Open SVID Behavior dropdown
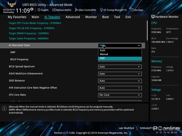Viewport: 182px width, 136px height. click(x=120, y=81)
